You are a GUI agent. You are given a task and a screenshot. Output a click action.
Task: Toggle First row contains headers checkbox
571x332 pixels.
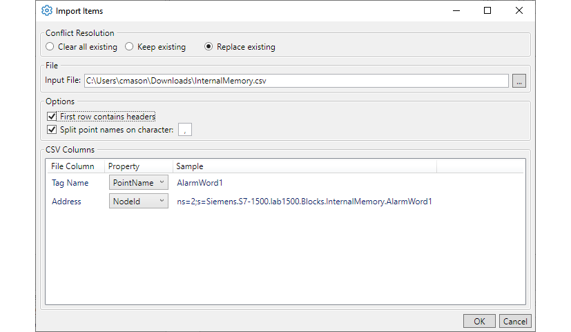(51, 117)
